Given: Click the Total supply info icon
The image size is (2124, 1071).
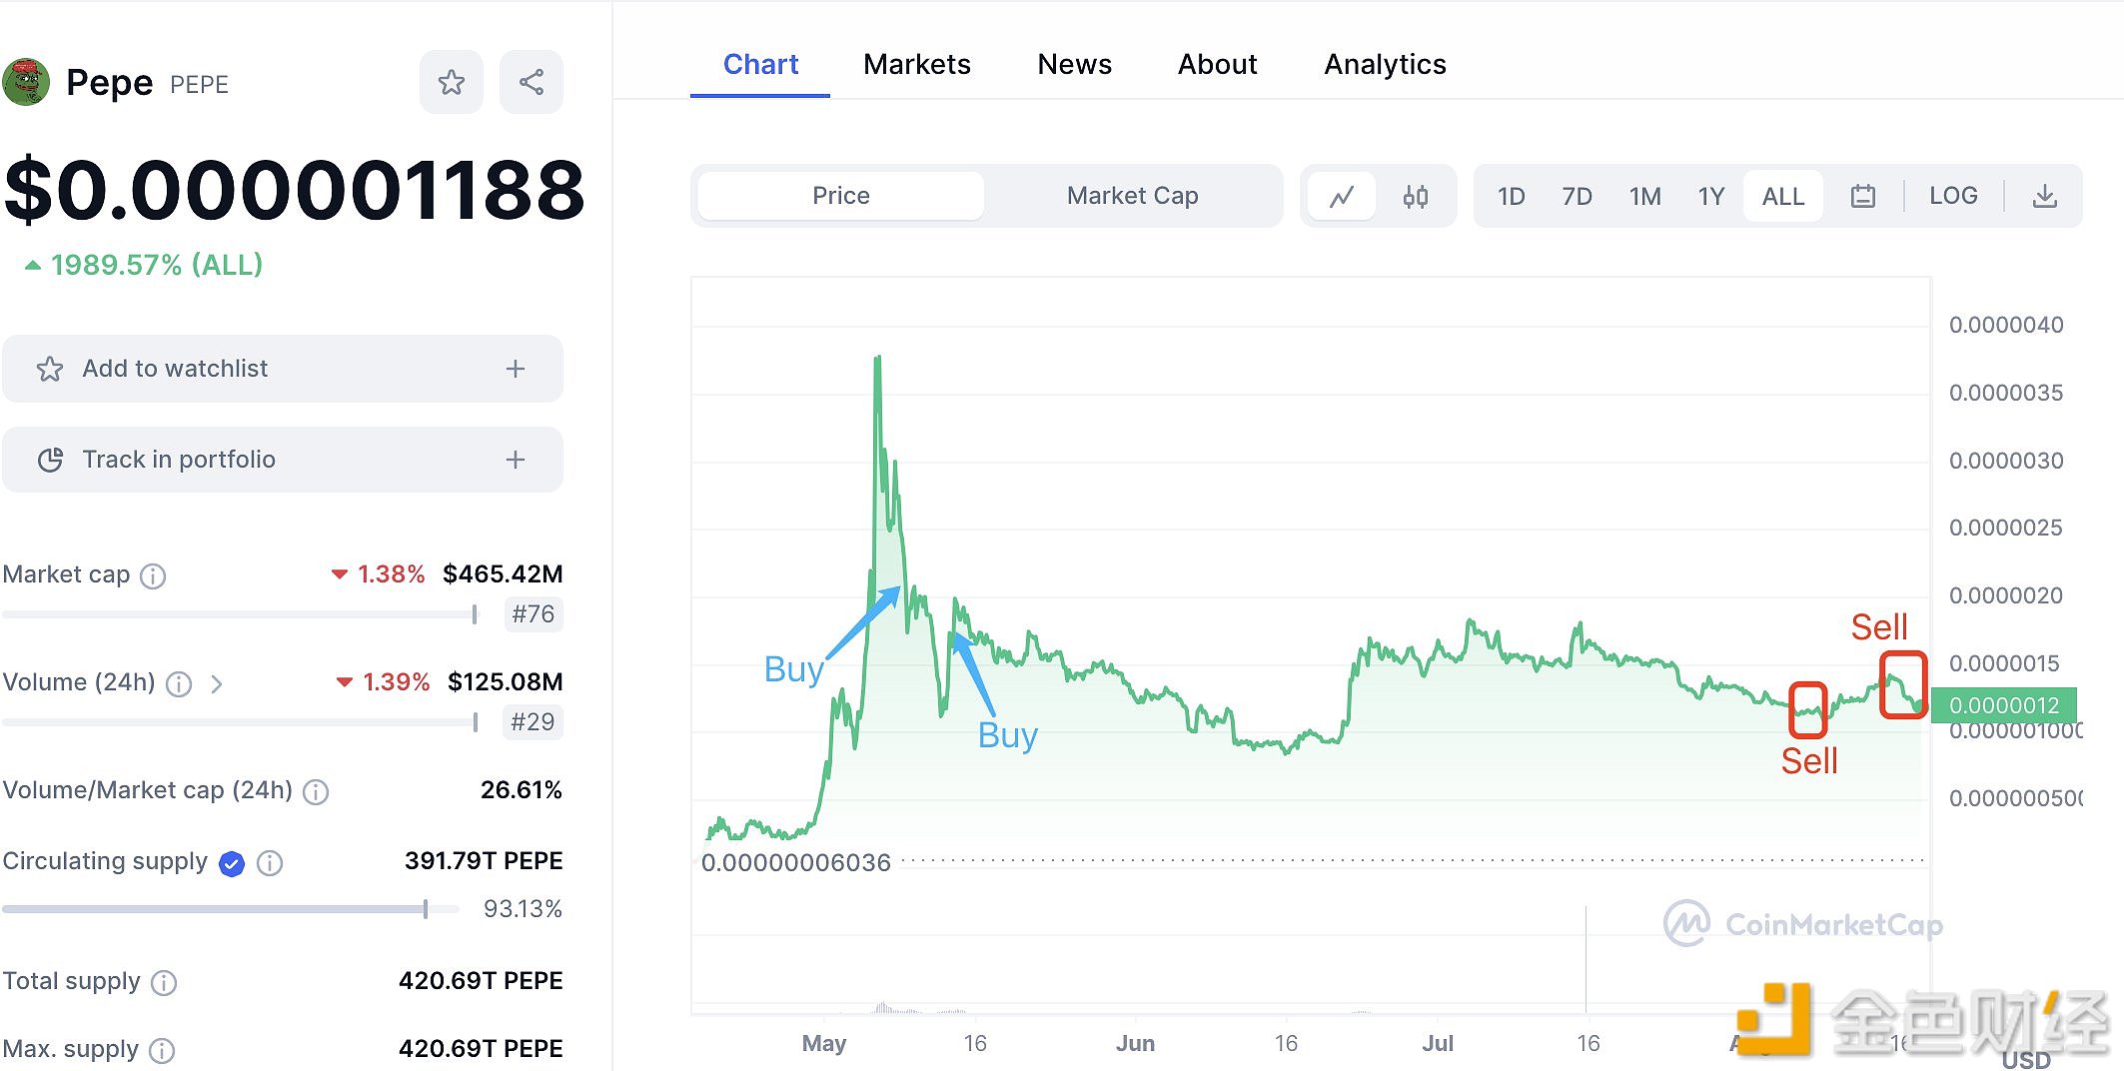Looking at the screenshot, I should coord(164,983).
